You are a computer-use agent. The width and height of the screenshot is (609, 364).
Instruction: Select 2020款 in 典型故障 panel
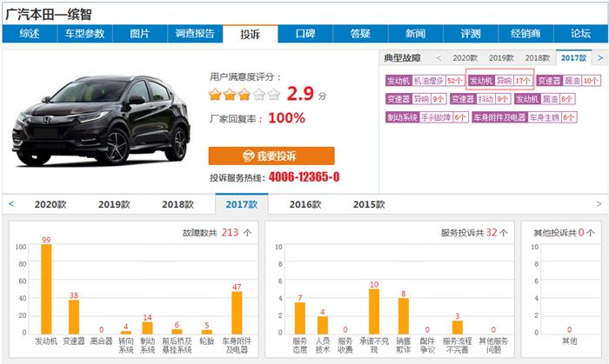click(465, 58)
